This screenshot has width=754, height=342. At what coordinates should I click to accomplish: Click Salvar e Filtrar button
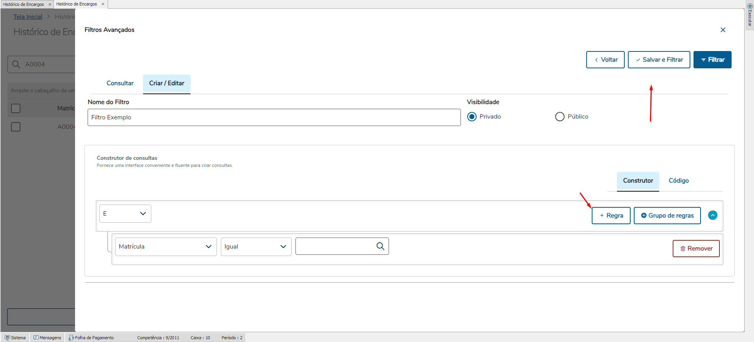pyautogui.click(x=659, y=60)
